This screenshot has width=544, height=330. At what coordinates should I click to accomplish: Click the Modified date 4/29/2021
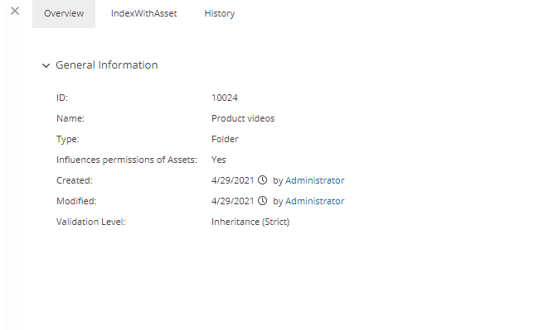click(233, 201)
